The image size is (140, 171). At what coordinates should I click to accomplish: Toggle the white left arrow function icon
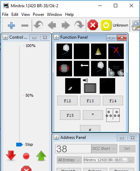pyautogui.click(x=81, y=68)
